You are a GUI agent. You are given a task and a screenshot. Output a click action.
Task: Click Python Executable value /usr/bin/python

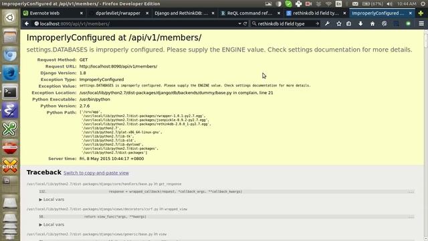coord(95,99)
